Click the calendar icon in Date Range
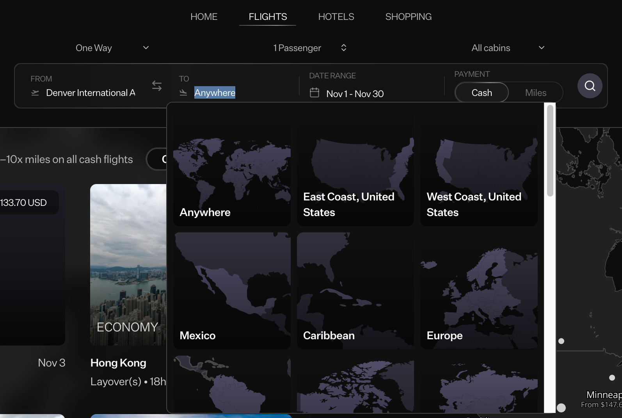The width and height of the screenshot is (622, 418). click(314, 93)
